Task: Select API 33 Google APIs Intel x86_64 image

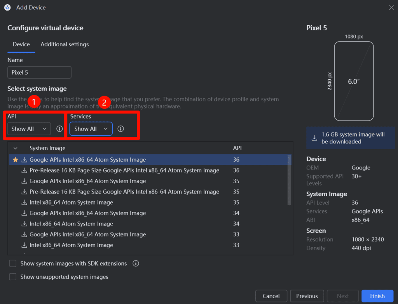Action: pyautogui.click(x=88, y=234)
